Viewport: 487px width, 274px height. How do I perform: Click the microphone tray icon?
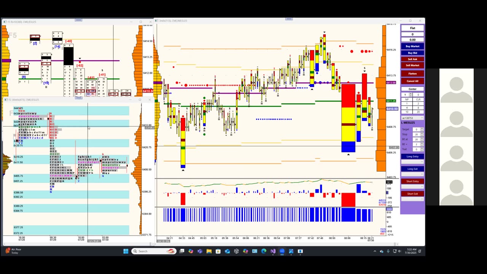(388, 251)
